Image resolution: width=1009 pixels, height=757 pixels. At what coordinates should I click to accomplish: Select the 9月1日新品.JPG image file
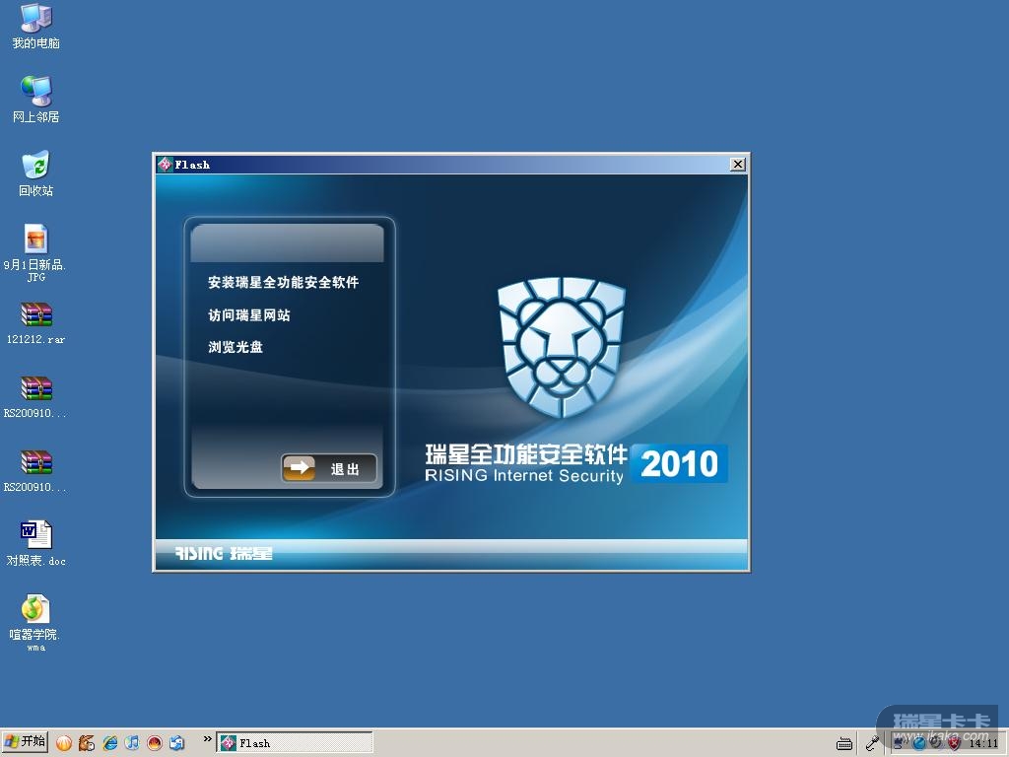click(35, 253)
